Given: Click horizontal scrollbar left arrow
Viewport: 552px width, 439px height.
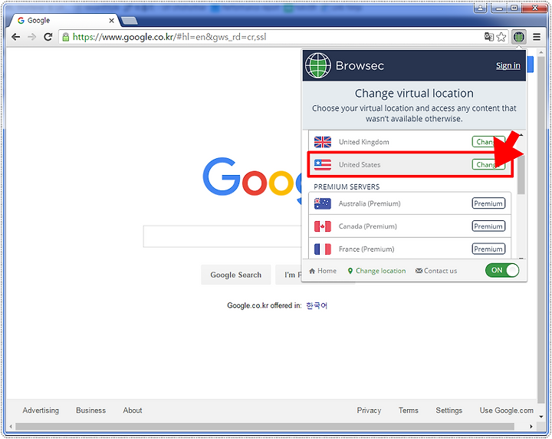Looking at the screenshot, I should [11, 426].
